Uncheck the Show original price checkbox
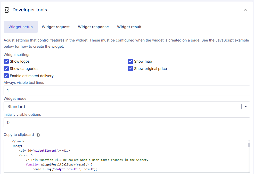Viewport: 254px width, 174px height. coord(130,69)
